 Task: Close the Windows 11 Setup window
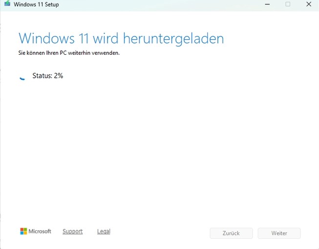[309, 4]
